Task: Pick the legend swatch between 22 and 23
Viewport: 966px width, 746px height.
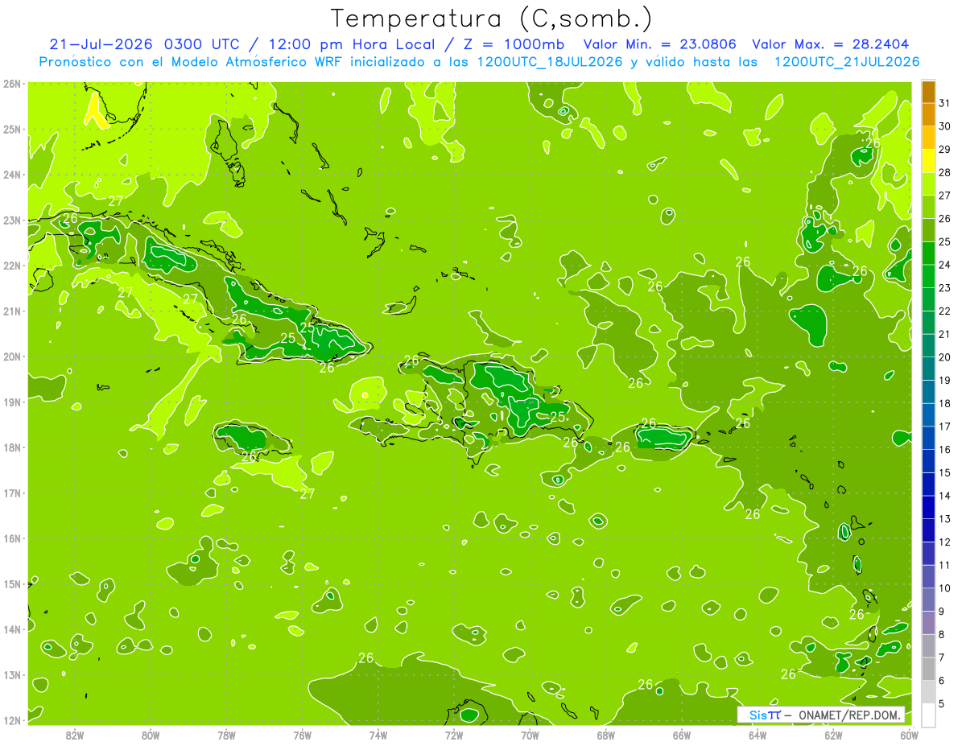Action: coord(928,299)
